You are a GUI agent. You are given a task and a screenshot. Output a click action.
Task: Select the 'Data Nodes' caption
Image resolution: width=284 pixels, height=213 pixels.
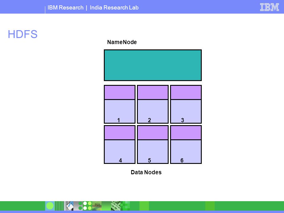pos(146,172)
